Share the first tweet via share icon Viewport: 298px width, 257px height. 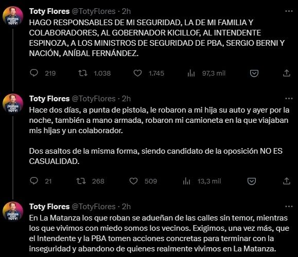click(x=287, y=73)
